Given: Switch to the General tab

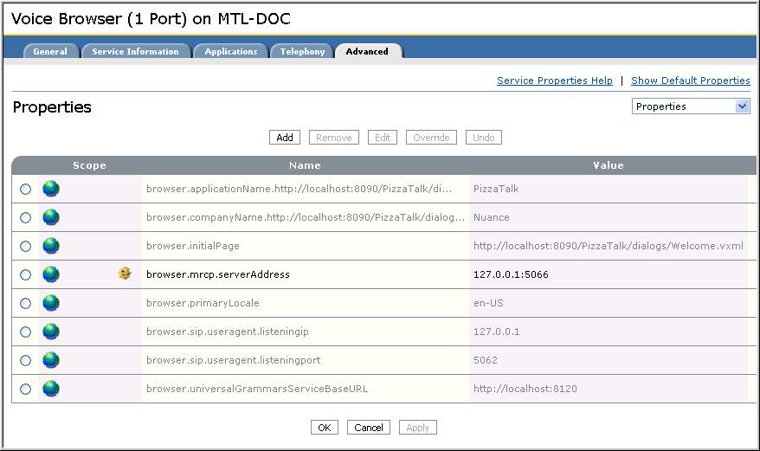Looking at the screenshot, I should coord(50,52).
